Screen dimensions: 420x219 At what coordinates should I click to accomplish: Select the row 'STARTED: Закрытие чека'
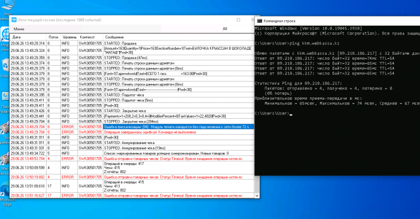[132, 111]
